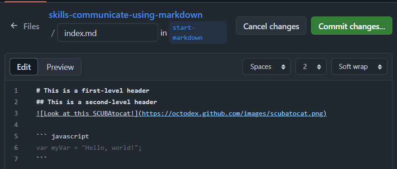Click the start-markdown branch label

(198, 32)
